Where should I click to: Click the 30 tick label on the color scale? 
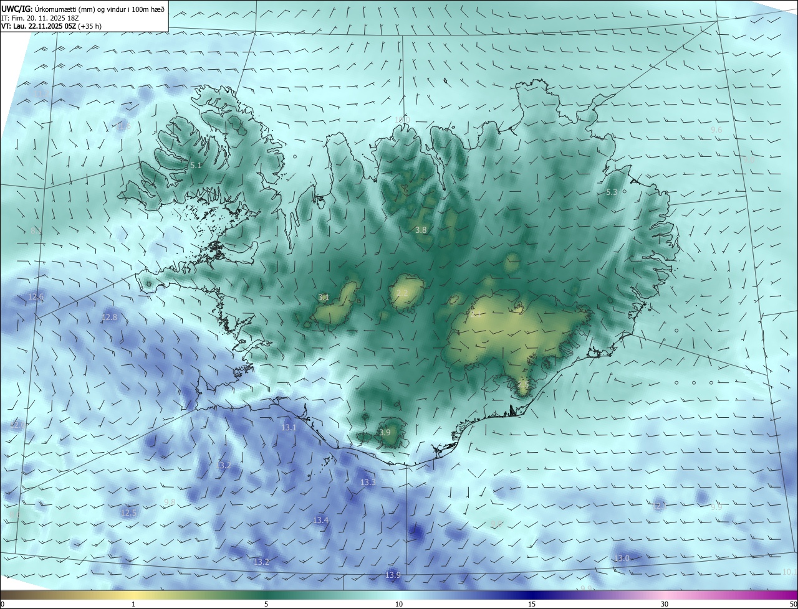665,604
